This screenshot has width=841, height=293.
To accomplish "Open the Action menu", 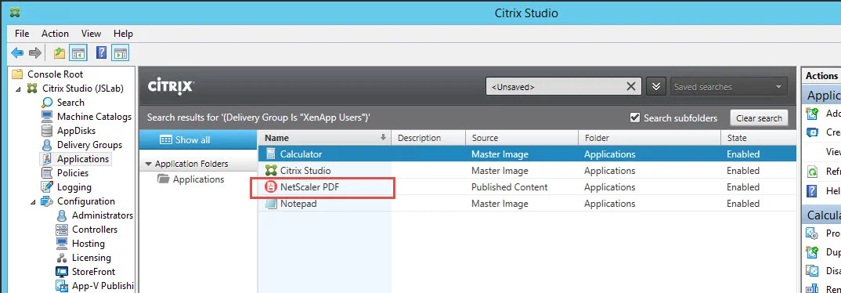I will [56, 33].
